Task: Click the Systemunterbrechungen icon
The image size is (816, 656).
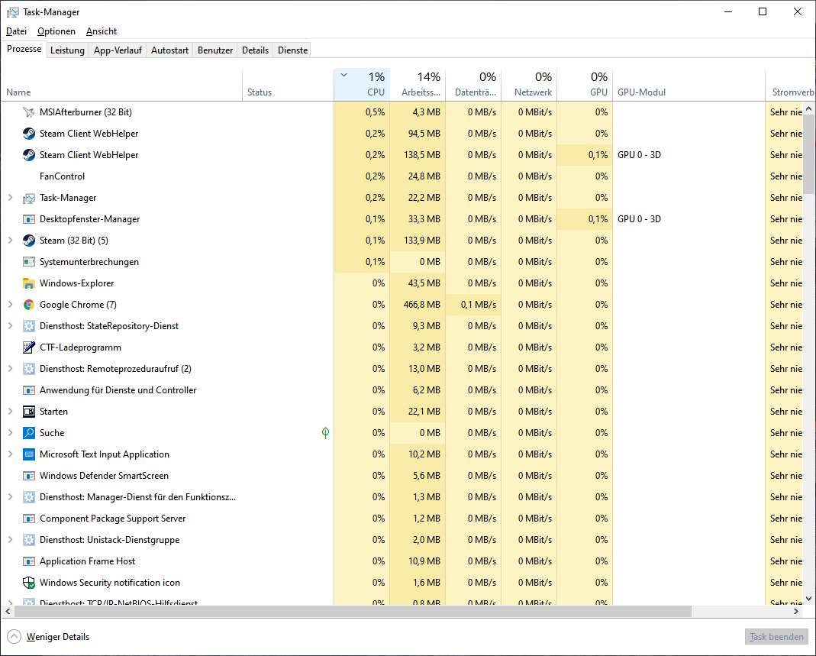Action: coord(28,262)
